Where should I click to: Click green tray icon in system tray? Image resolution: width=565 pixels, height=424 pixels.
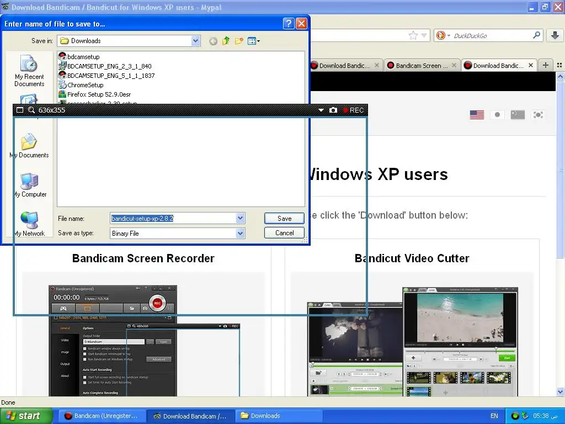point(515,416)
